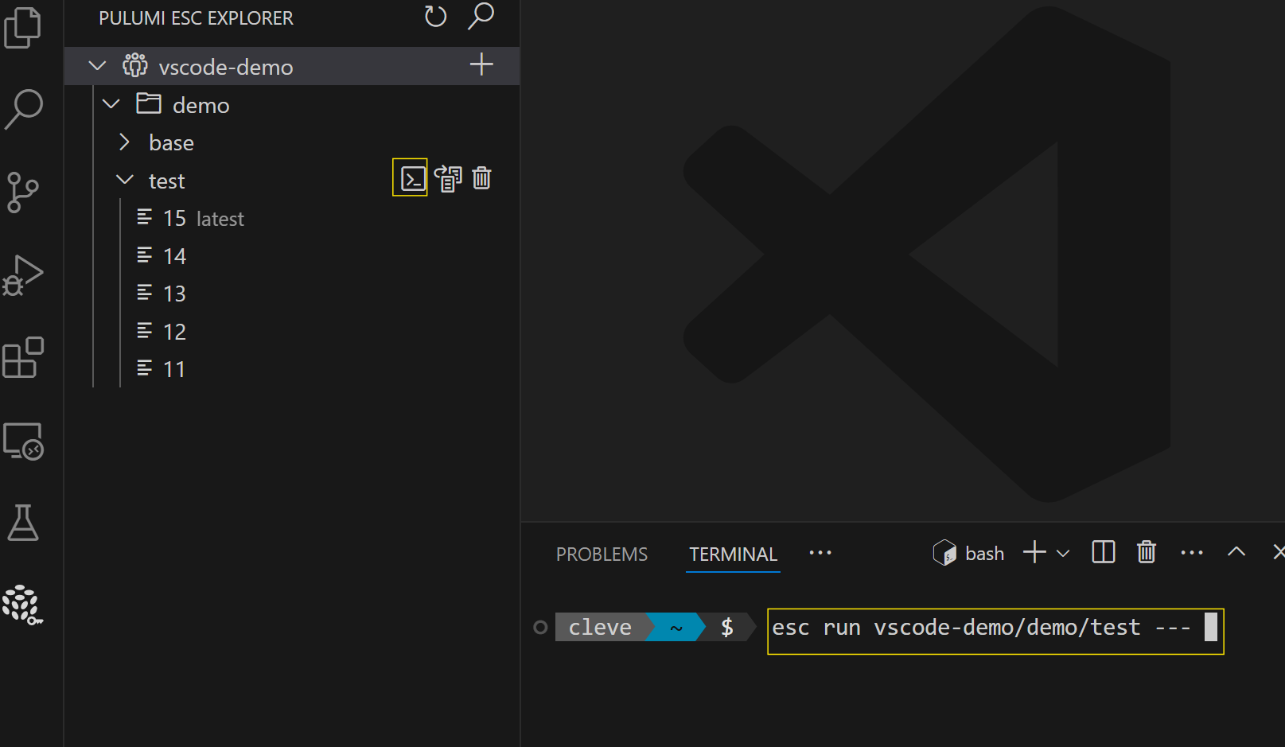The width and height of the screenshot is (1285, 747).
Task: Open the Source Control view
Action: [23, 192]
